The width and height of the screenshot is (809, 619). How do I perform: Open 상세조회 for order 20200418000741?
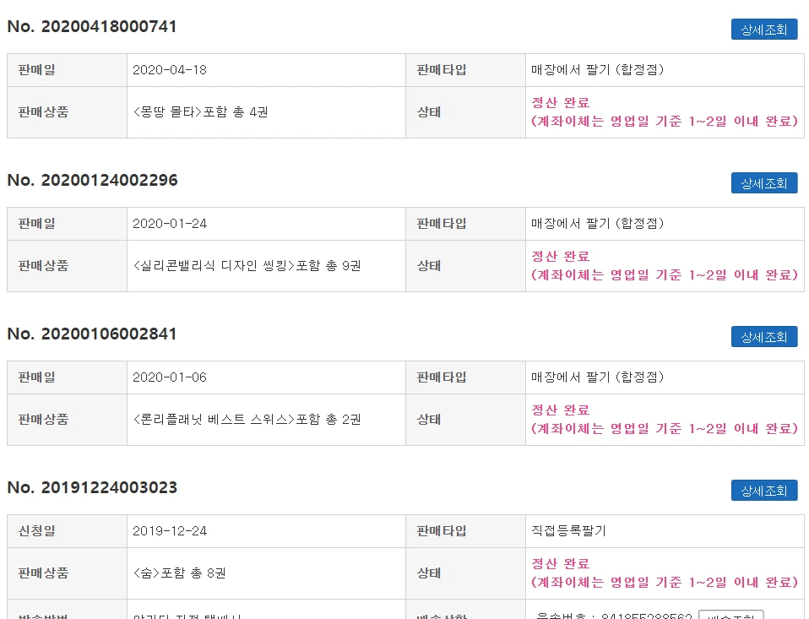pyautogui.click(x=764, y=30)
